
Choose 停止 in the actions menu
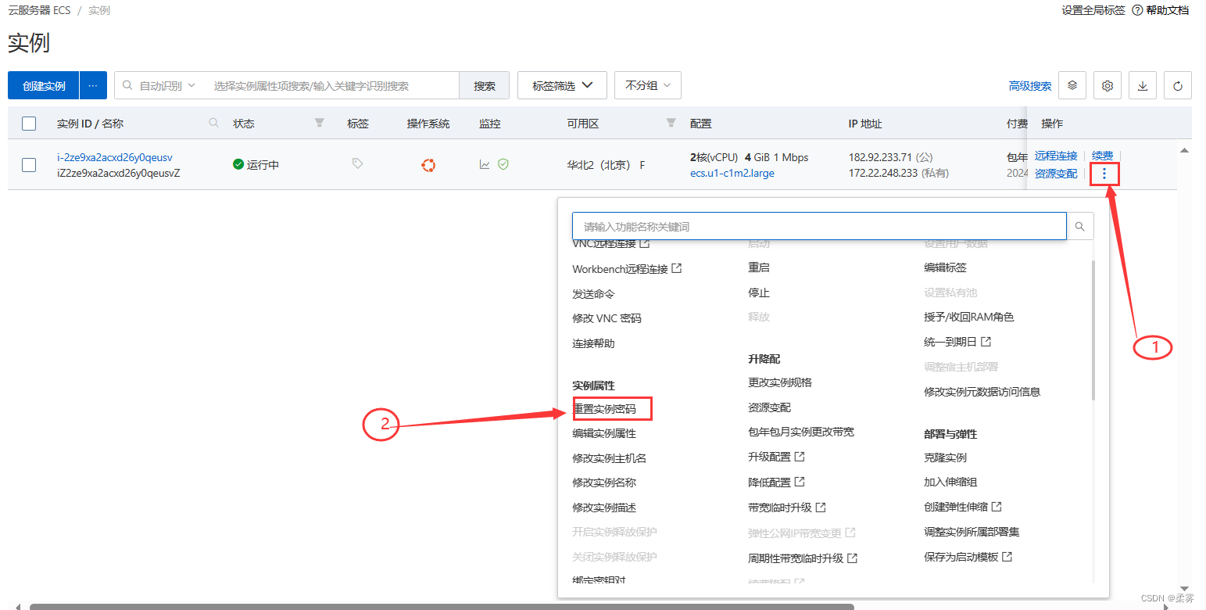[759, 292]
